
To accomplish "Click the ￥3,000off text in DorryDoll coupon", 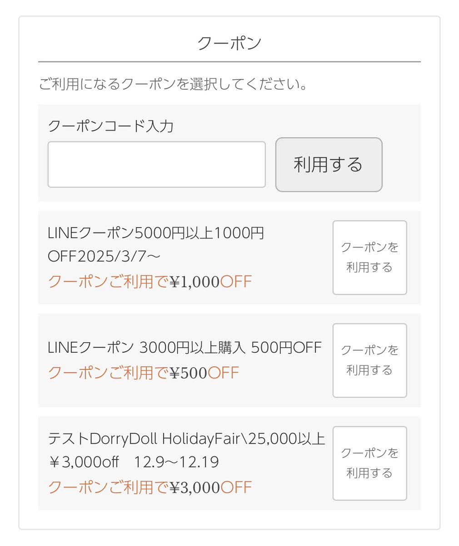I will 83,462.
